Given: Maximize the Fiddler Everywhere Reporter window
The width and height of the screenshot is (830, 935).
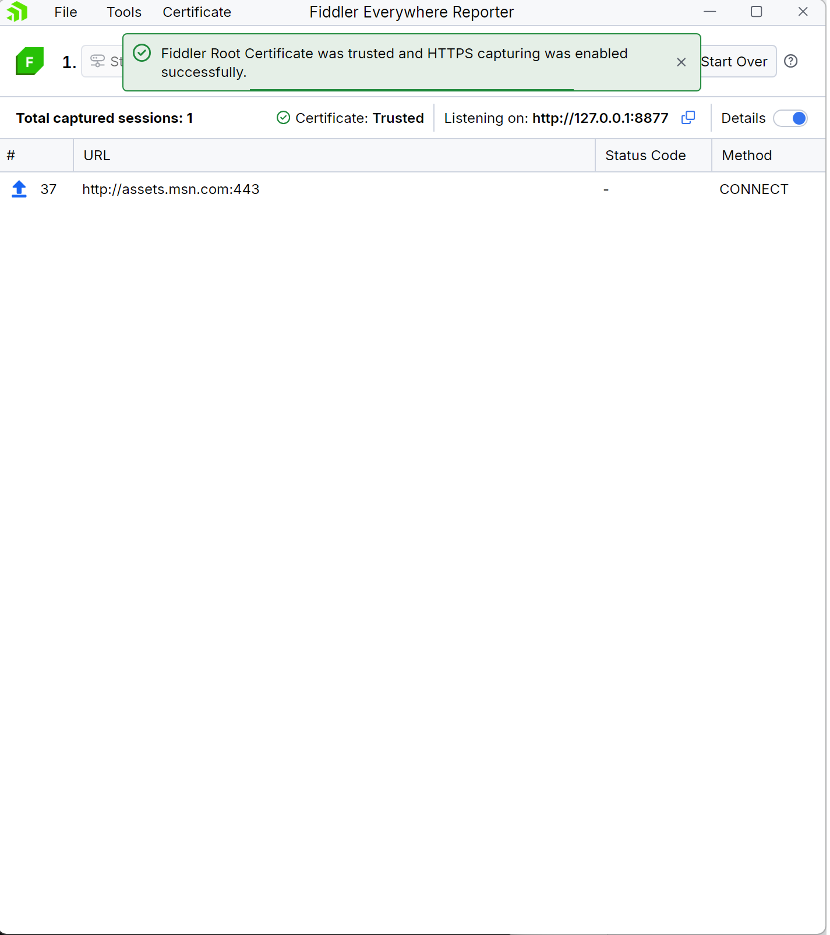Looking at the screenshot, I should coord(756,12).
